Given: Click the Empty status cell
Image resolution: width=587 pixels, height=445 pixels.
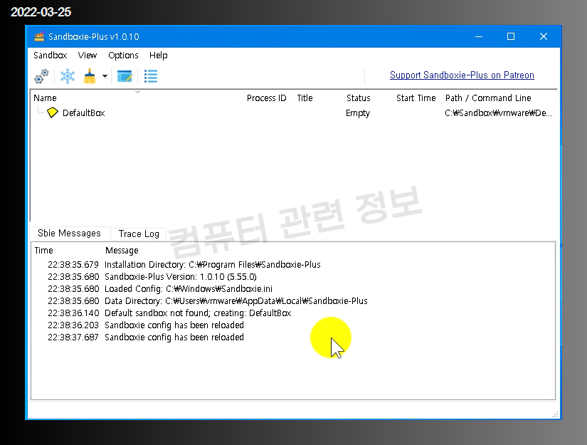Looking at the screenshot, I should tap(358, 112).
